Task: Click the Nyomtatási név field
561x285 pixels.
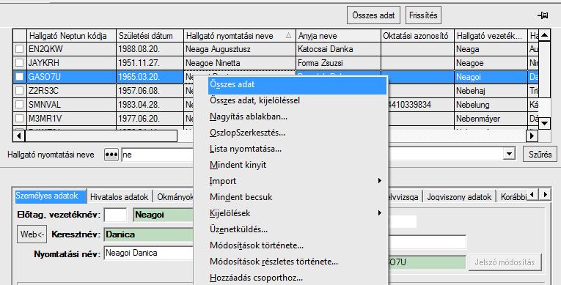Action: [149, 253]
